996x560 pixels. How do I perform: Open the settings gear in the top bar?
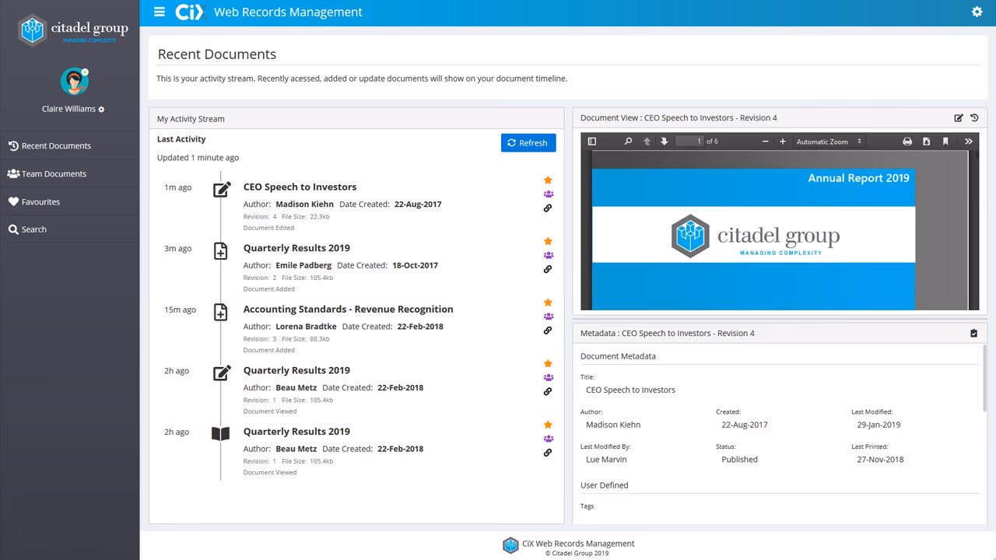click(x=977, y=12)
